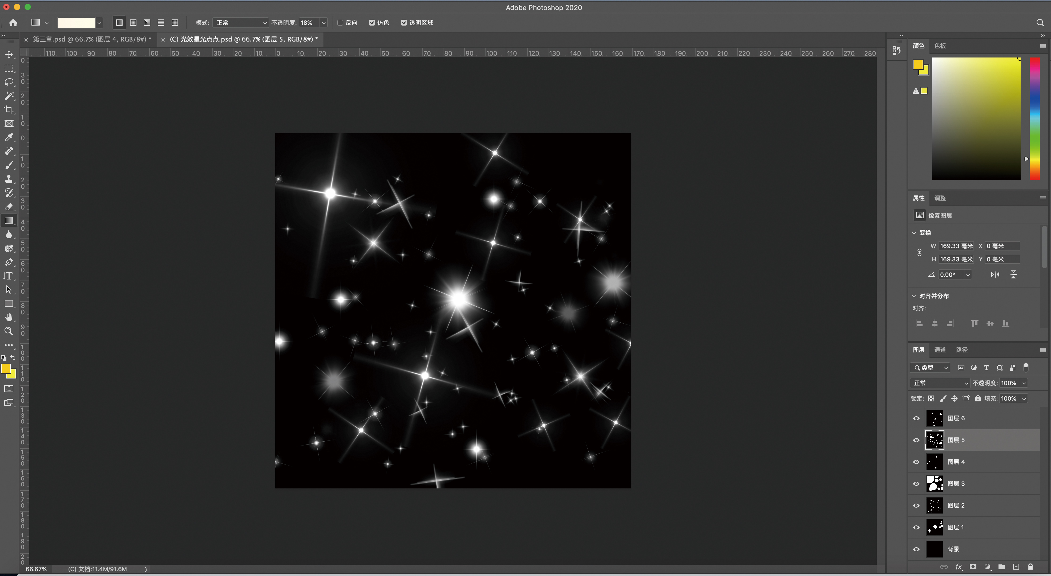Switch to the 第三章.psd document tab
Image resolution: width=1051 pixels, height=576 pixels.
click(92, 39)
